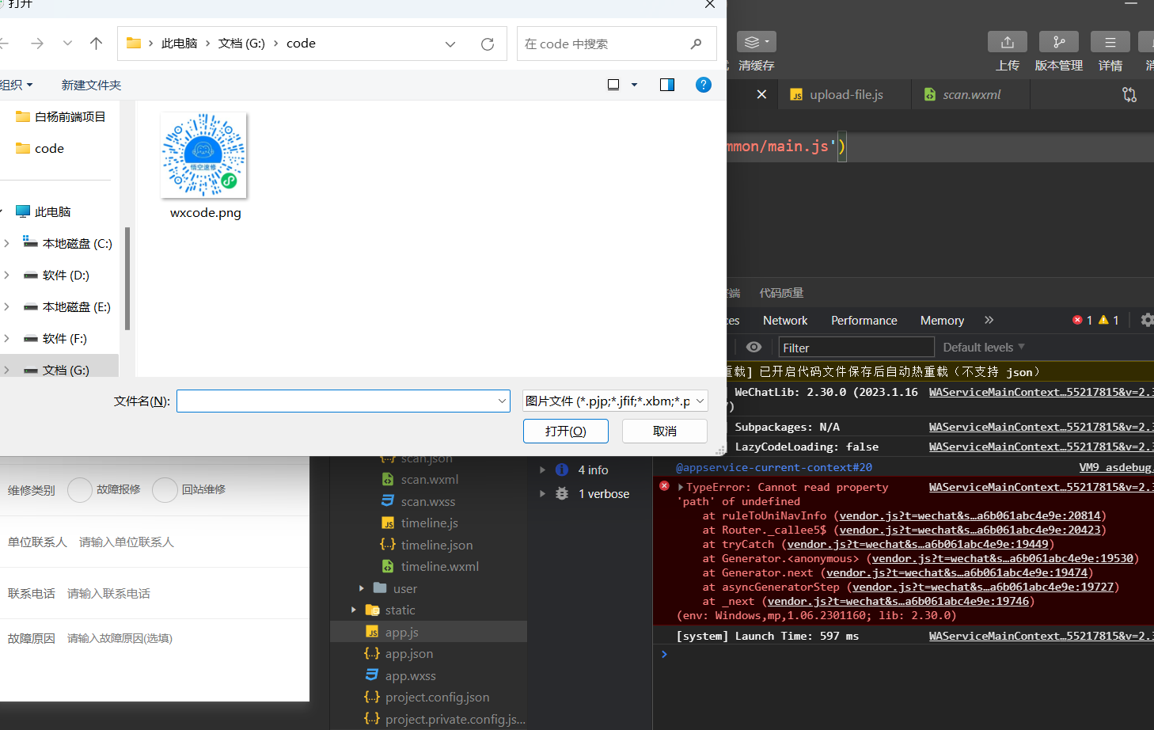The image size is (1154, 730).
Task: Open the 详情 details icon
Action: click(1110, 42)
